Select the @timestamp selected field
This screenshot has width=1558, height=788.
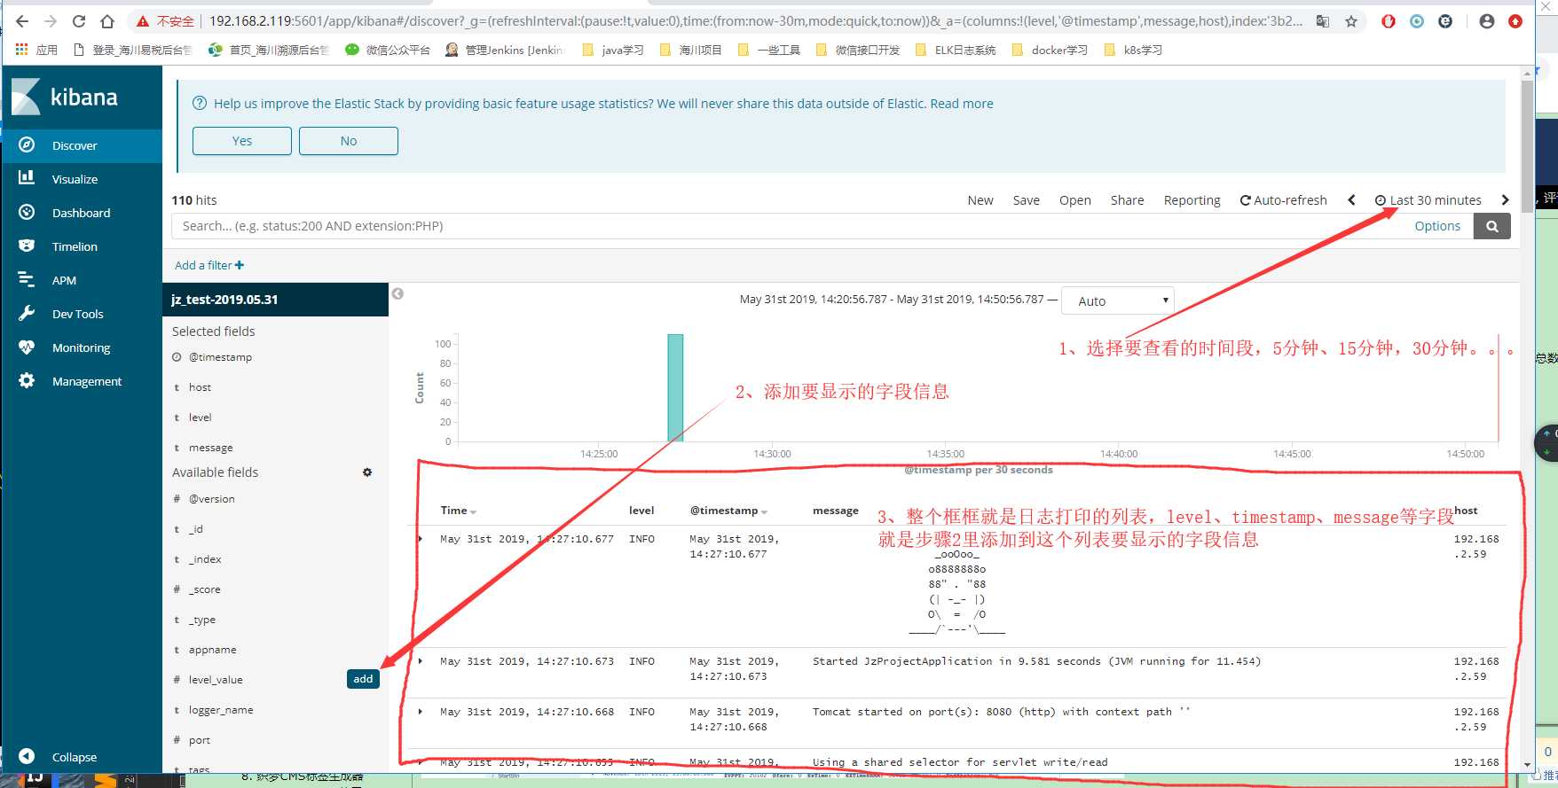point(220,357)
